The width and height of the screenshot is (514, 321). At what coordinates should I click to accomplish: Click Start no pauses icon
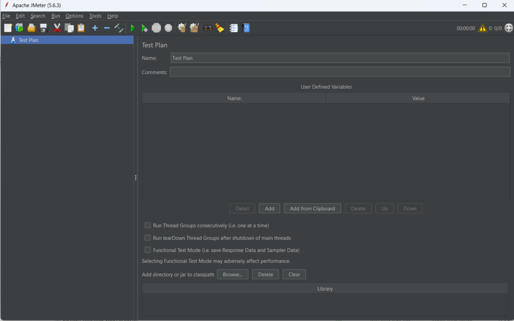[144, 28]
